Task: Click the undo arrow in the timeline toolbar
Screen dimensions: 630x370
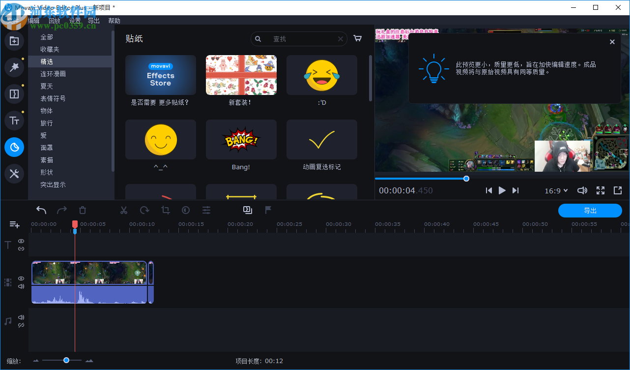Action: 41,210
